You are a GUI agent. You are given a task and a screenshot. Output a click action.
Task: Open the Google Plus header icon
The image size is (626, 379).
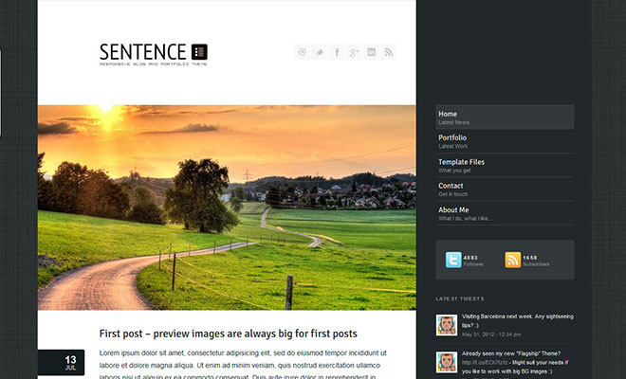tap(354, 52)
